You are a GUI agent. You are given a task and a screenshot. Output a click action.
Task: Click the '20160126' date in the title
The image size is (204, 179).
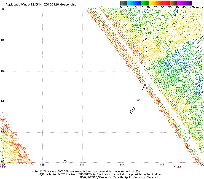[x=51, y=4]
